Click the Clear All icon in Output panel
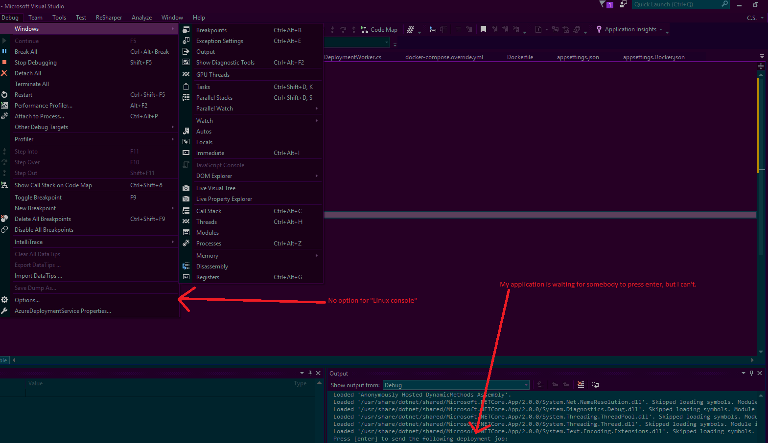Screen dimensions: 768x443 pos(581,385)
